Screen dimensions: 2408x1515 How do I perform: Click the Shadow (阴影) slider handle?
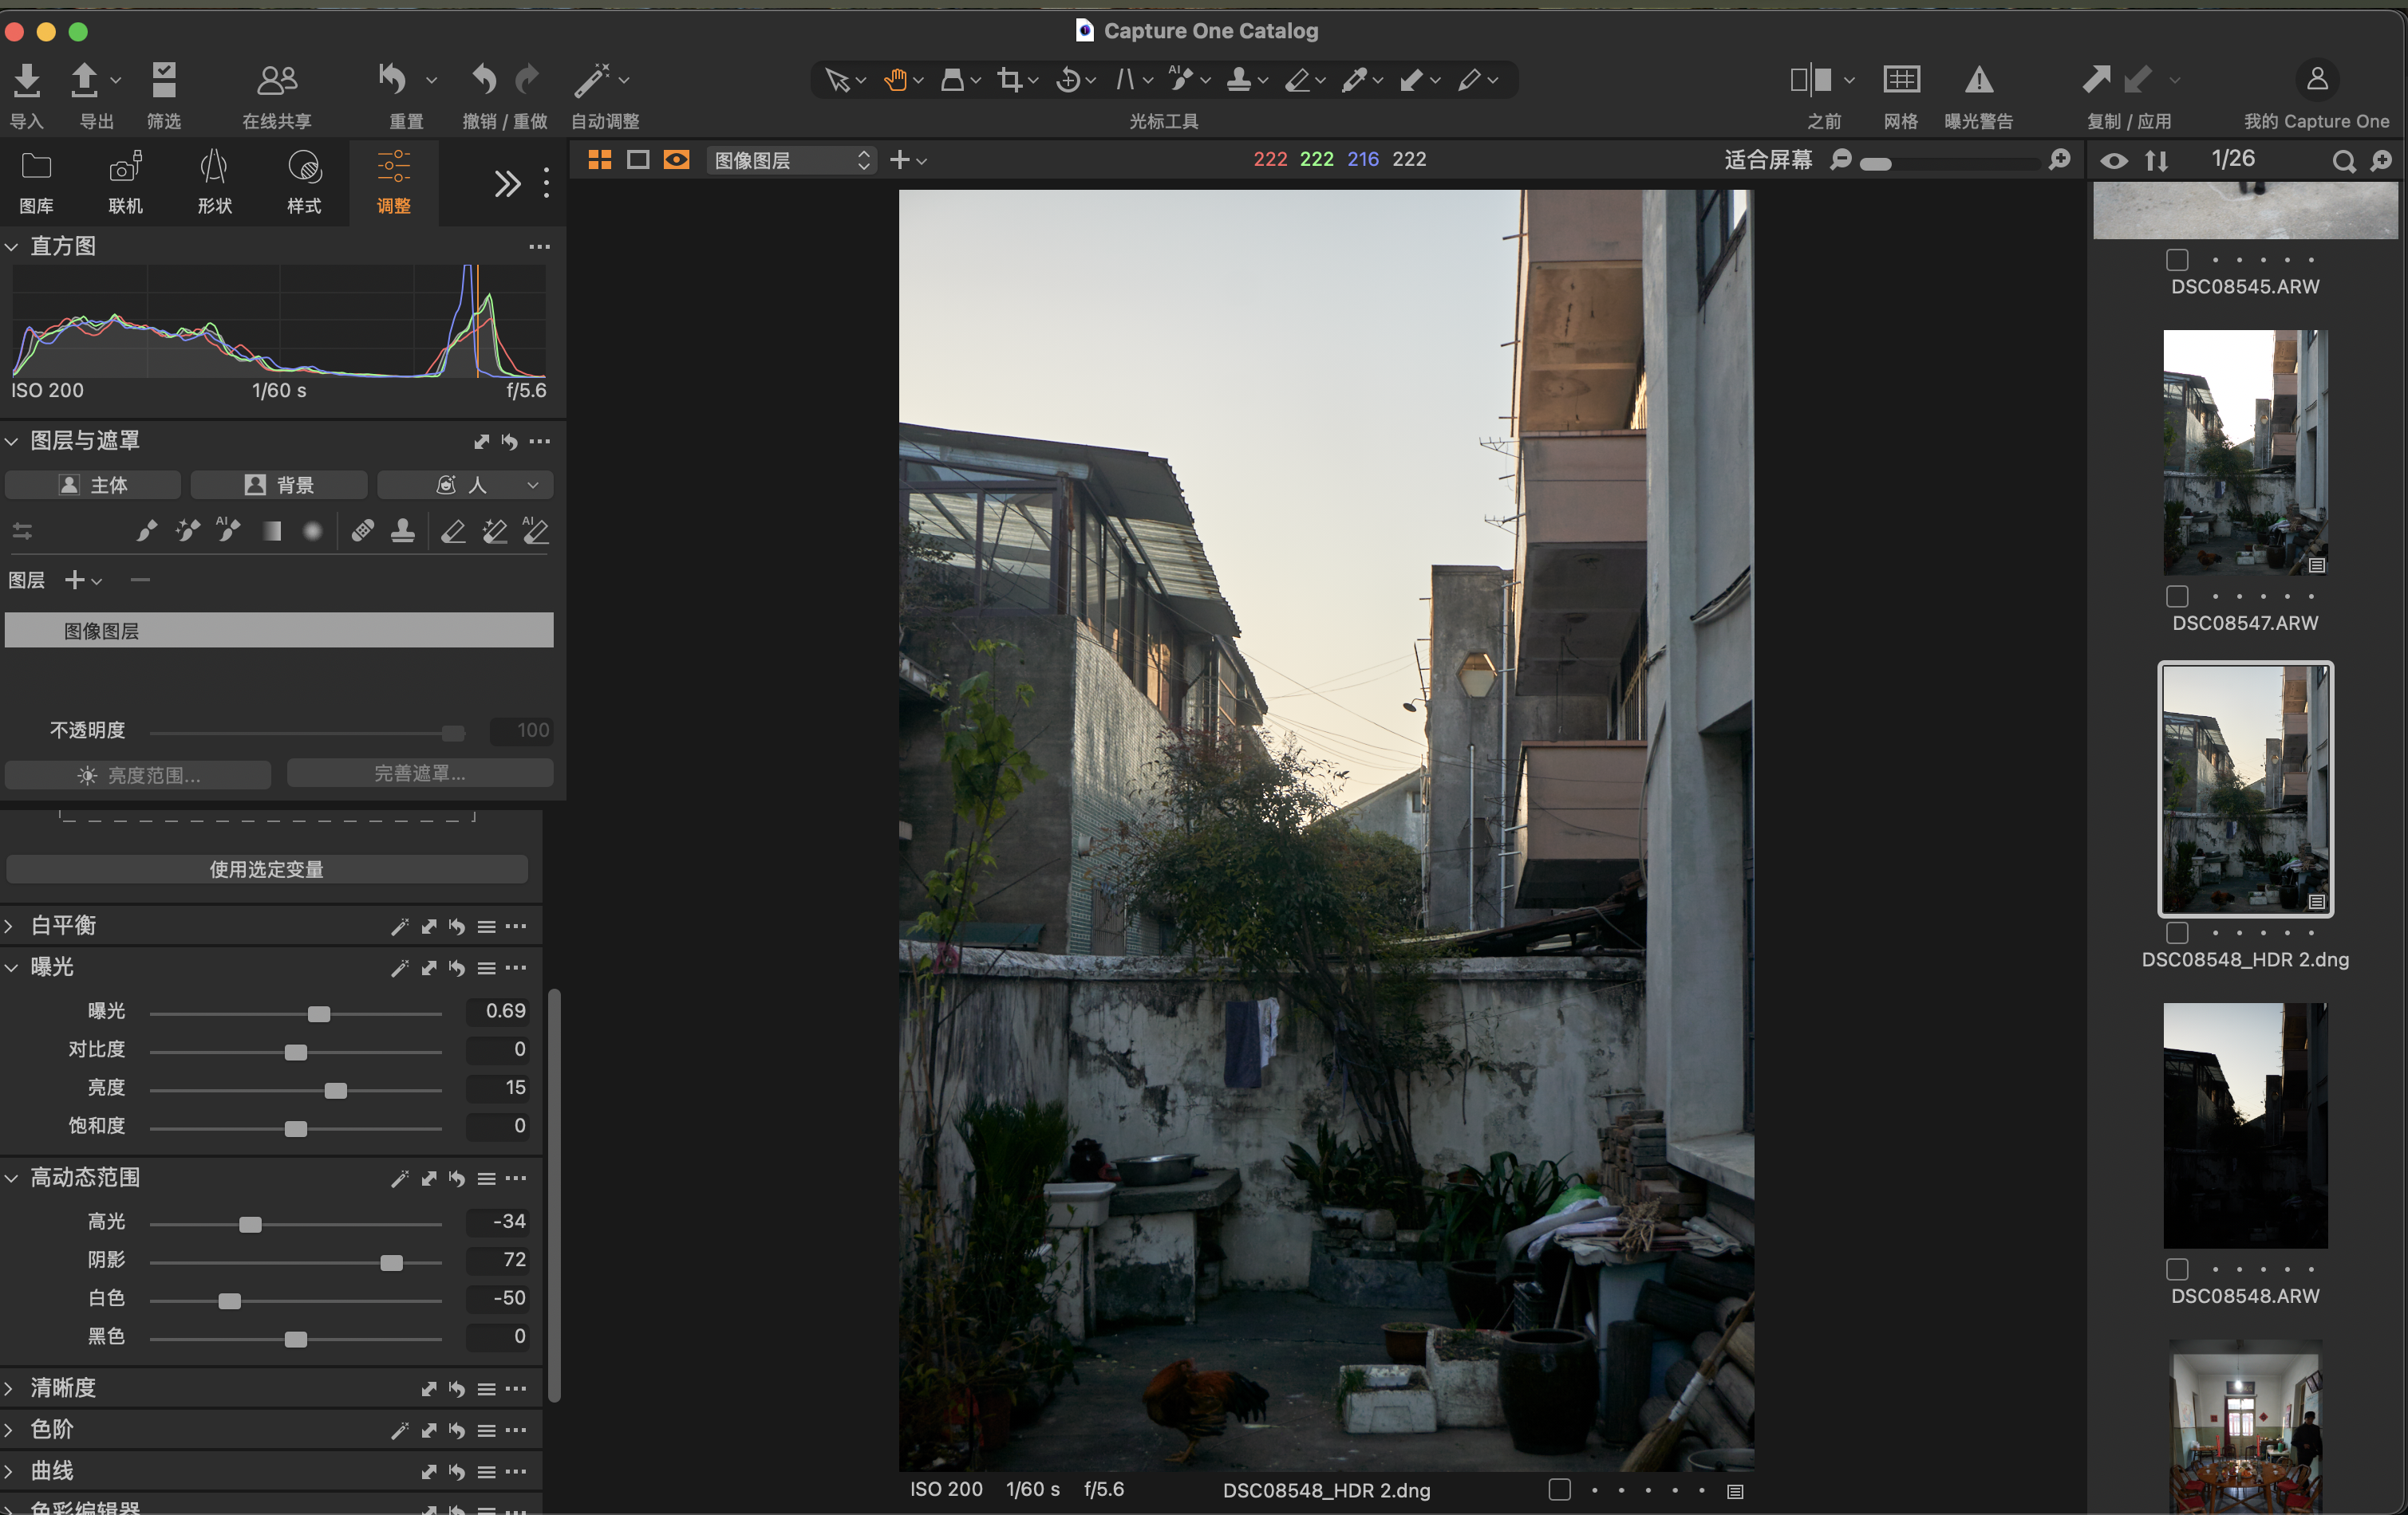click(x=392, y=1263)
